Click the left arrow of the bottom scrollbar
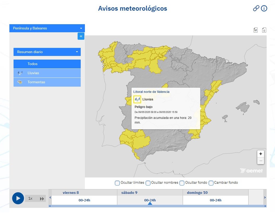The width and height of the screenshot is (275, 217). coord(50,206)
